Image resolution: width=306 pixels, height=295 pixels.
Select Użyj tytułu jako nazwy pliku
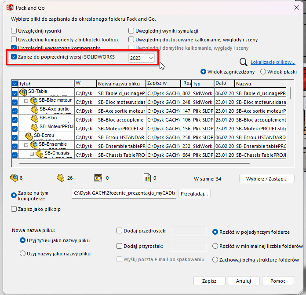pos(22,240)
